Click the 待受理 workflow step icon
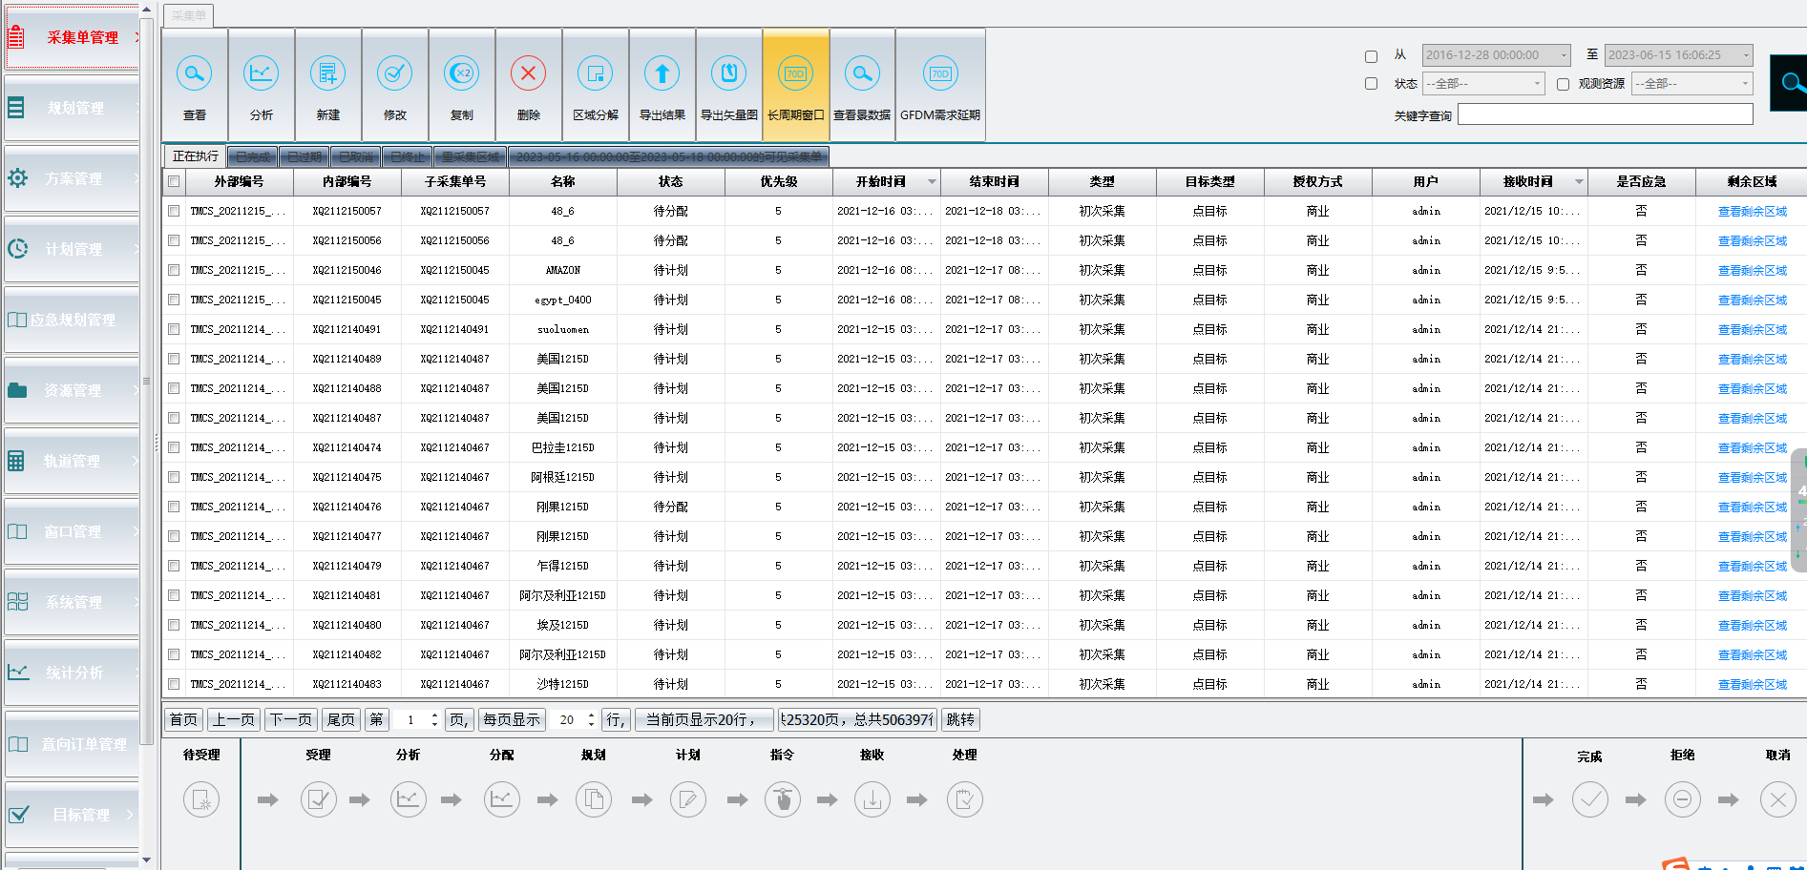Screen dimensions: 1807x870 (x=201, y=799)
